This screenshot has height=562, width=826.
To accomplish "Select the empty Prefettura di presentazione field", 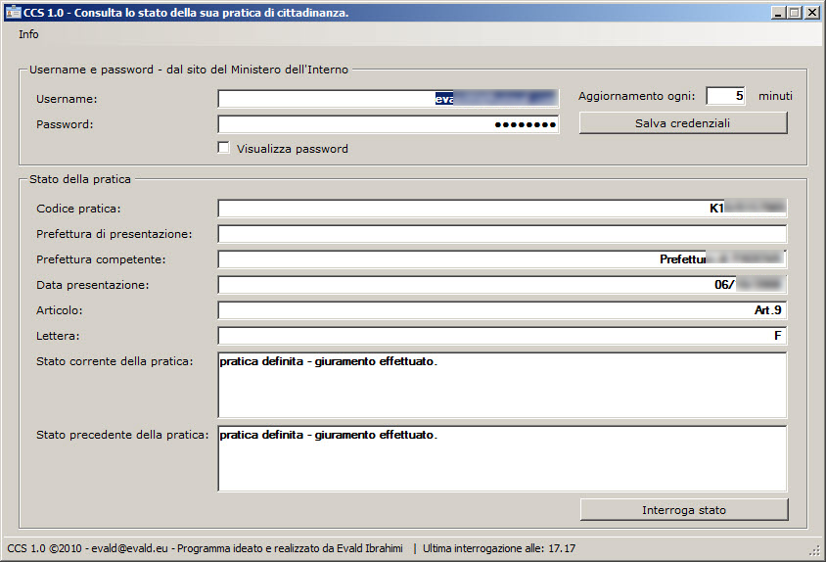I will click(501, 234).
